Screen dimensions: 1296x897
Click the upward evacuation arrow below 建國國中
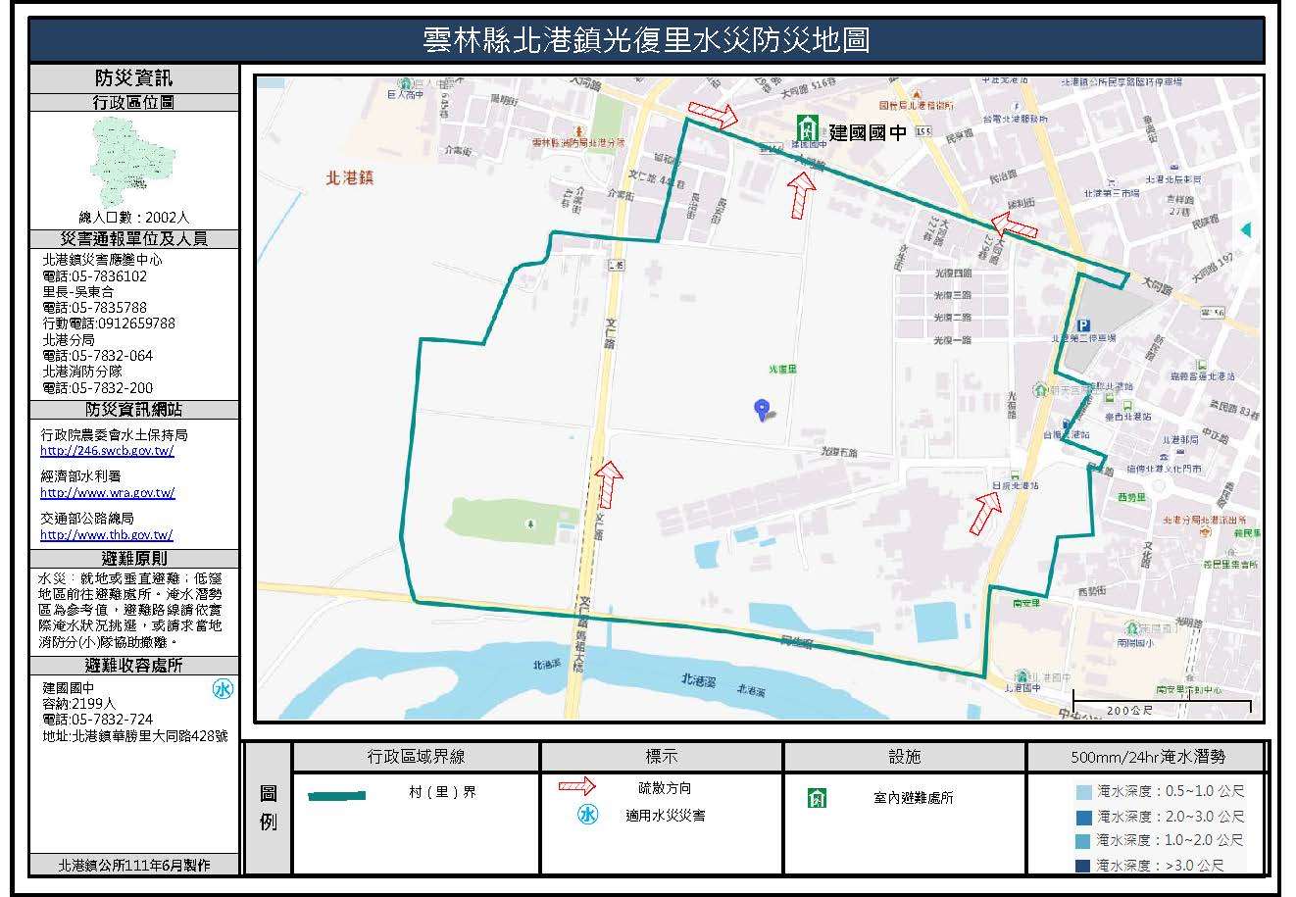tap(802, 194)
